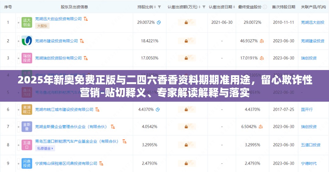Expand row 3 芜湖瑞创投资 plus button

tap(19, 58)
